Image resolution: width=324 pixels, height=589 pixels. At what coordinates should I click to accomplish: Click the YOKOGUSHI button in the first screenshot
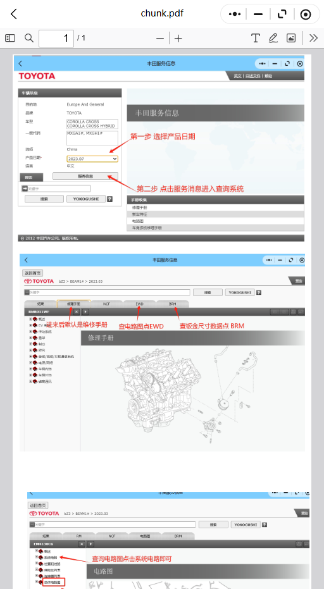85,199
